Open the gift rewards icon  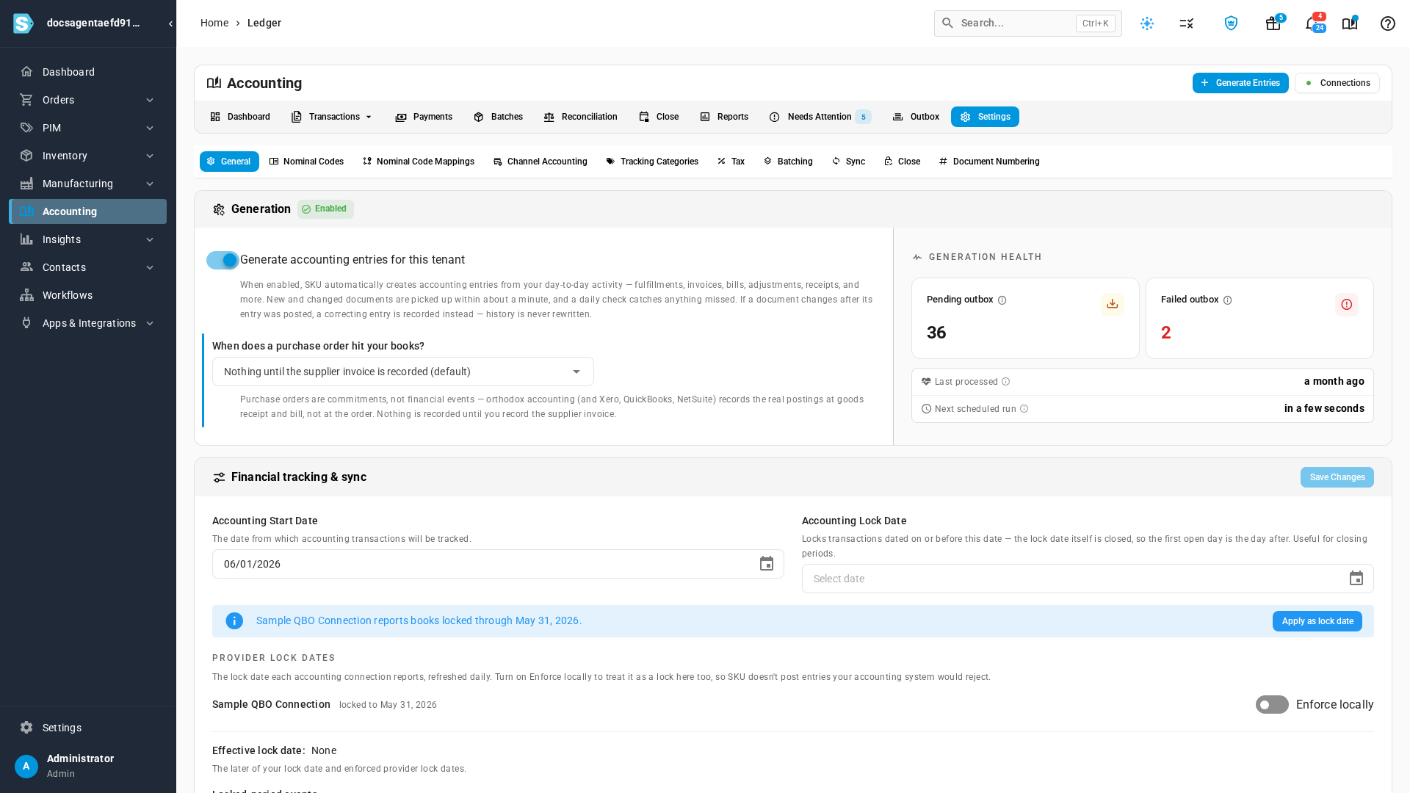[1273, 23]
